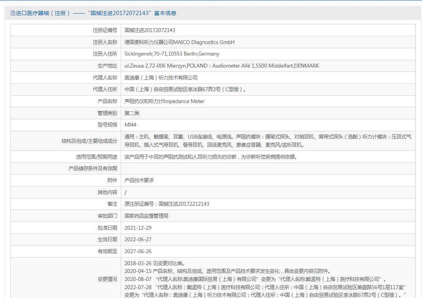The width and height of the screenshot is (422, 298).
Task: Open the 产品技术要求 attachment entry
Action: (x=139, y=180)
